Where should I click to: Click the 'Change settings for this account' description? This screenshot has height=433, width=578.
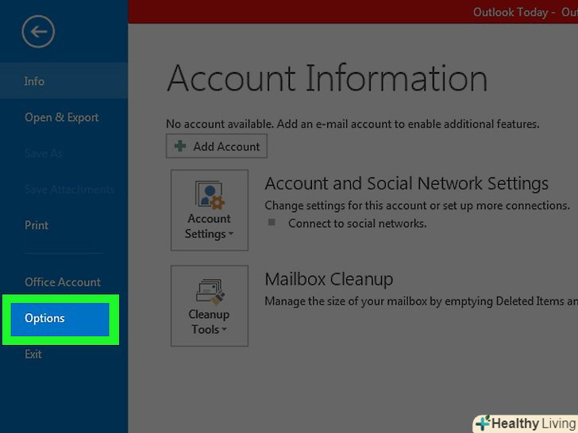click(418, 205)
